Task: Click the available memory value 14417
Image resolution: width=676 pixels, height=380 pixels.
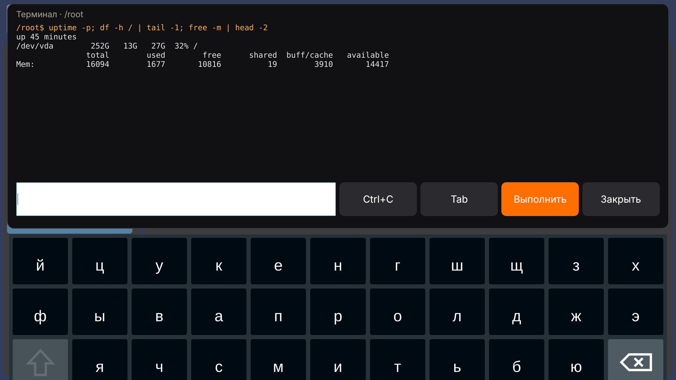Action: click(x=377, y=64)
